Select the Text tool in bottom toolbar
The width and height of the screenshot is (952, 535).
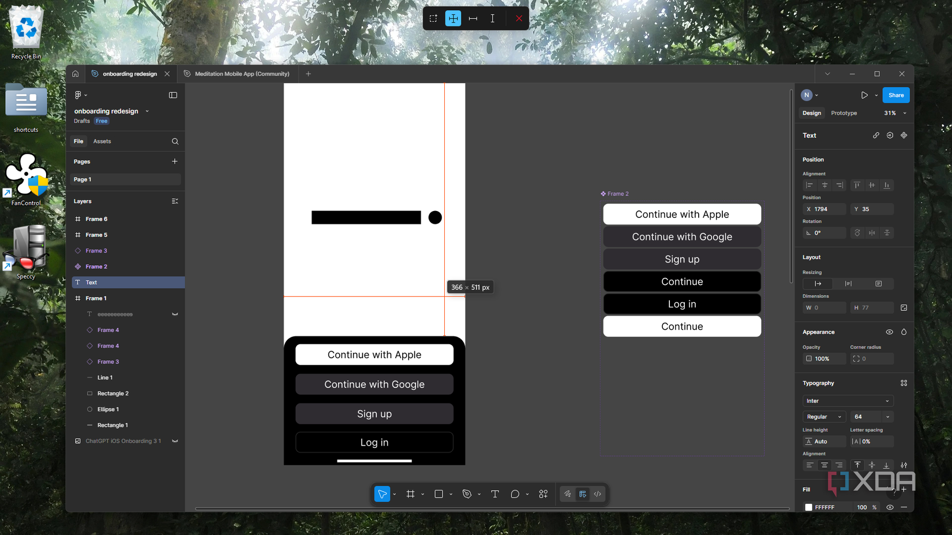coord(495,494)
